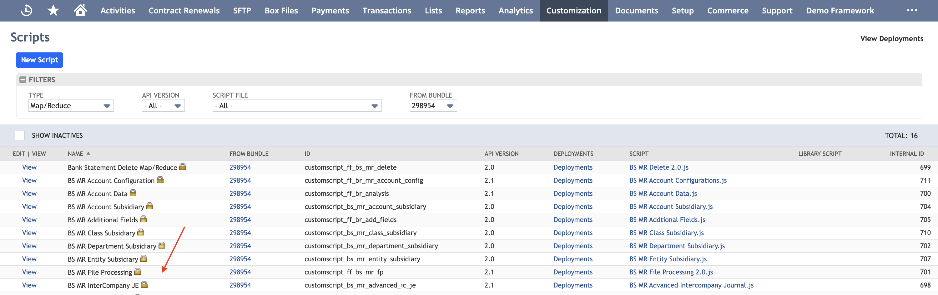938x295 pixels.
Task: Click lock icon beside BS MR Account Subsidiary
Action: [150, 206]
